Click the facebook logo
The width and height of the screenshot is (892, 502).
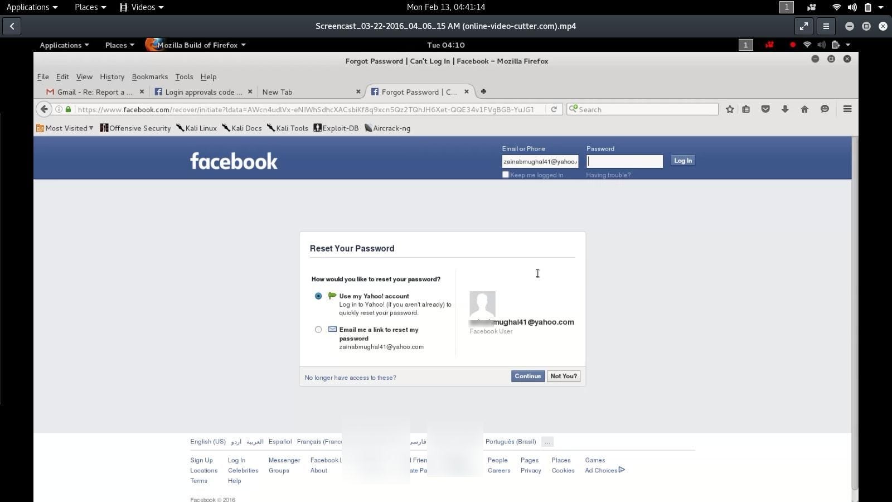pos(234,161)
